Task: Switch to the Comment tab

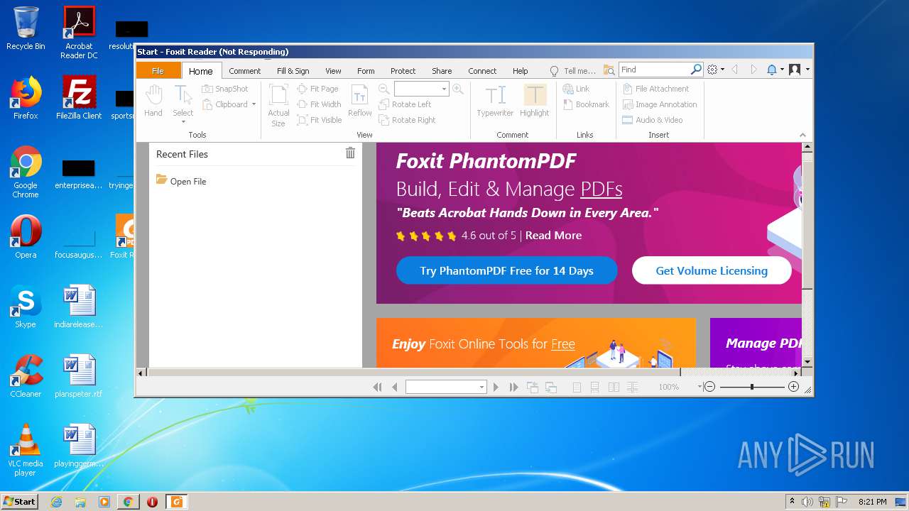Action: pyautogui.click(x=245, y=71)
